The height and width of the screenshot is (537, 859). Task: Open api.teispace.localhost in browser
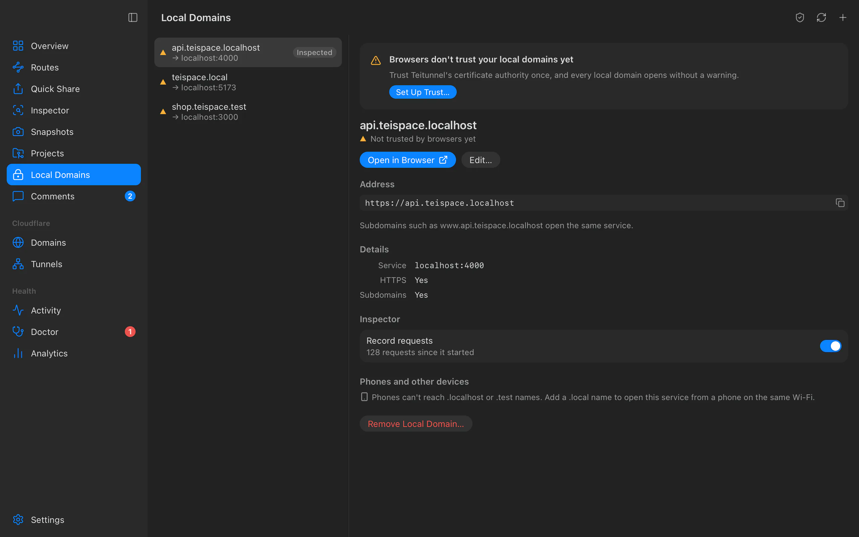407,160
